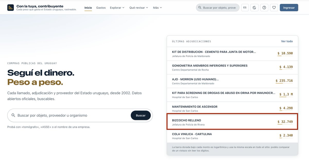
Task: Open KIT DE DISTRIBUCION adjudication row
Action: 232,54
